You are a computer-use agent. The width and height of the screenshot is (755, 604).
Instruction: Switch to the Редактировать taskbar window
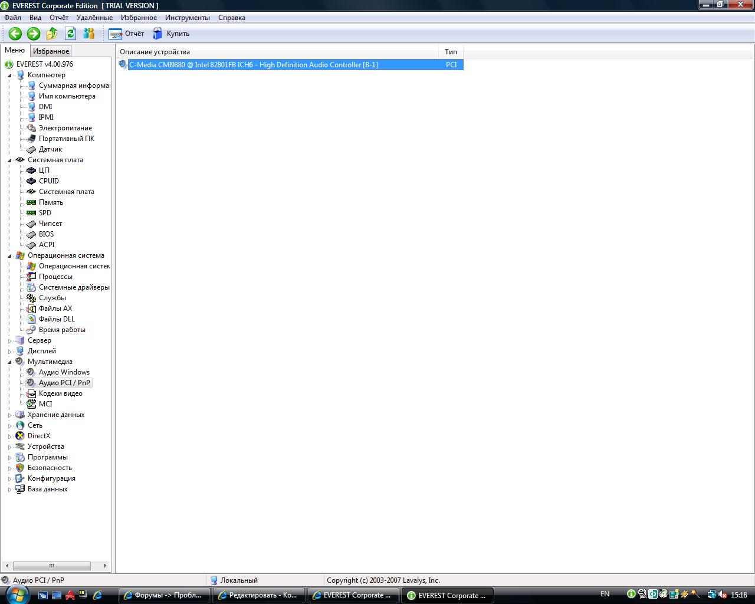260,595
